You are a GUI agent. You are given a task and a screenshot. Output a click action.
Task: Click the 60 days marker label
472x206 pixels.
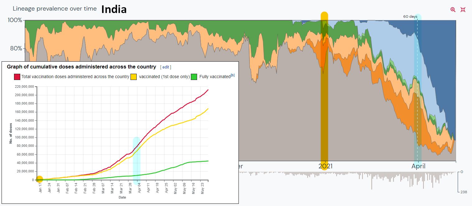pyautogui.click(x=410, y=16)
